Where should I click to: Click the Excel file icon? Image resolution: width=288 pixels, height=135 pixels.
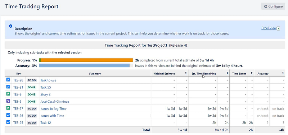click(x=278, y=28)
